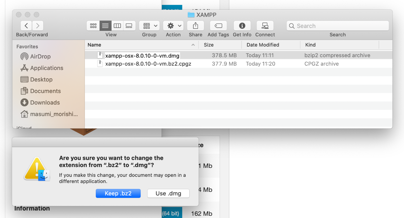This screenshot has width=404, height=218.
Task: Click the Connect toolbar icon
Action: pyautogui.click(x=265, y=26)
